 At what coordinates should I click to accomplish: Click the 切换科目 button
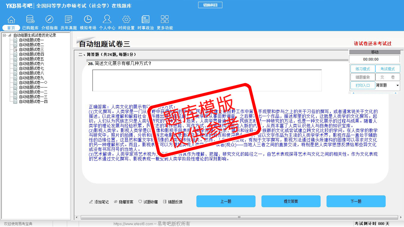point(210,5)
